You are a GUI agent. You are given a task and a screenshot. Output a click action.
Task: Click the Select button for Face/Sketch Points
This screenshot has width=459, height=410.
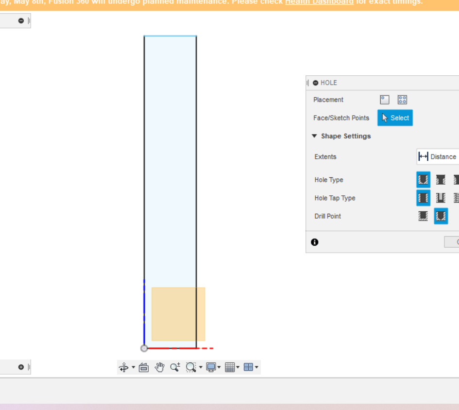[x=395, y=118]
